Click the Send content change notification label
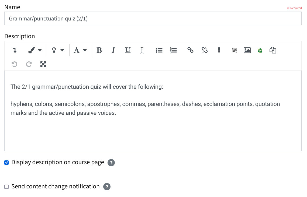This screenshot has height=197, width=307. tap(56, 187)
